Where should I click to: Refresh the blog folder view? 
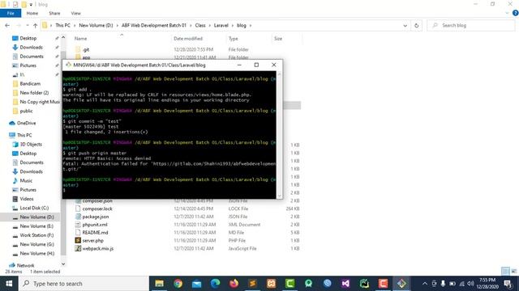point(416,25)
